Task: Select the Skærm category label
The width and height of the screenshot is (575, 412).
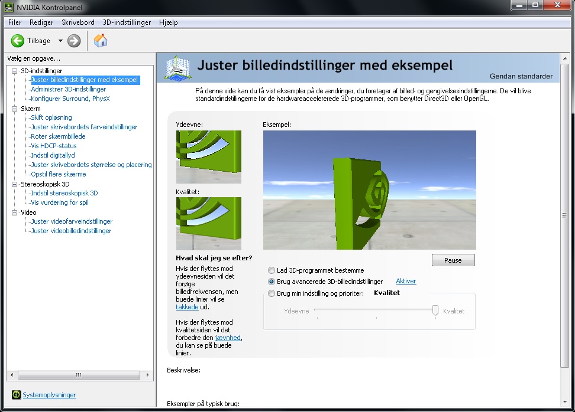Action: [30, 109]
